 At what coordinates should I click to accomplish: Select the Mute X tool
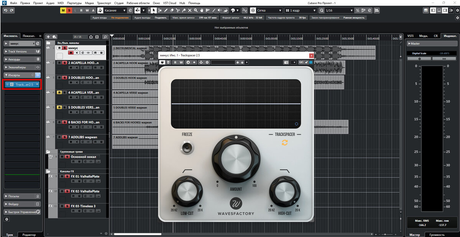(190, 10)
